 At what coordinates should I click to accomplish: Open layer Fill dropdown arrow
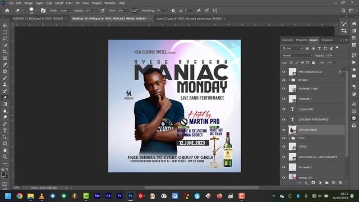pyautogui.click(x=337, y=62)
